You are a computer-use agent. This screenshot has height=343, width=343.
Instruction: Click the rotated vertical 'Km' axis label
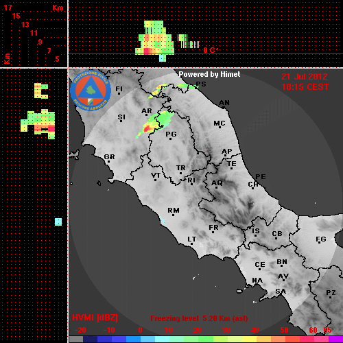[x=7, y=58]
